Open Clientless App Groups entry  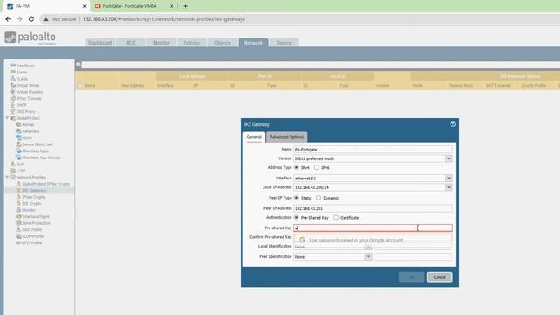pyautogui.click(x=41, y=157)
